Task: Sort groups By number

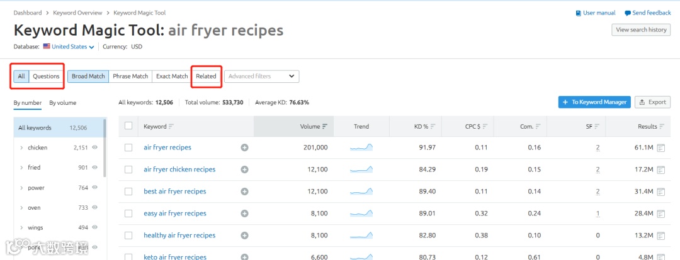Action: [28, 103]
